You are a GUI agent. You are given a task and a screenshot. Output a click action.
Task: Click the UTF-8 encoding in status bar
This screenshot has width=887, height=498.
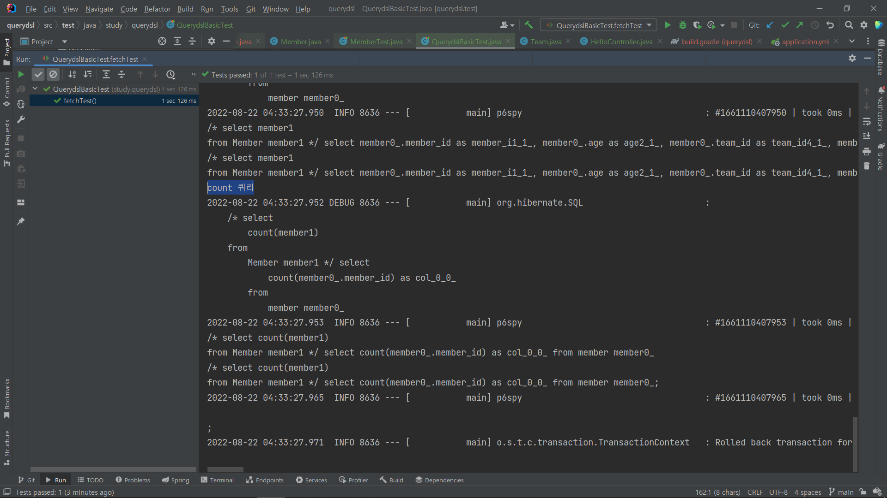[x=778, y=492]
